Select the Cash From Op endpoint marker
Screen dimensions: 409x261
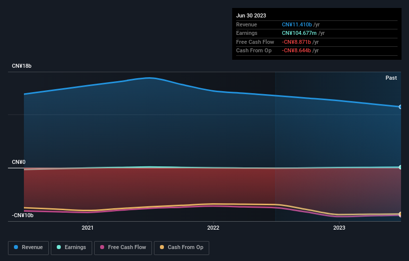[401, 214]
